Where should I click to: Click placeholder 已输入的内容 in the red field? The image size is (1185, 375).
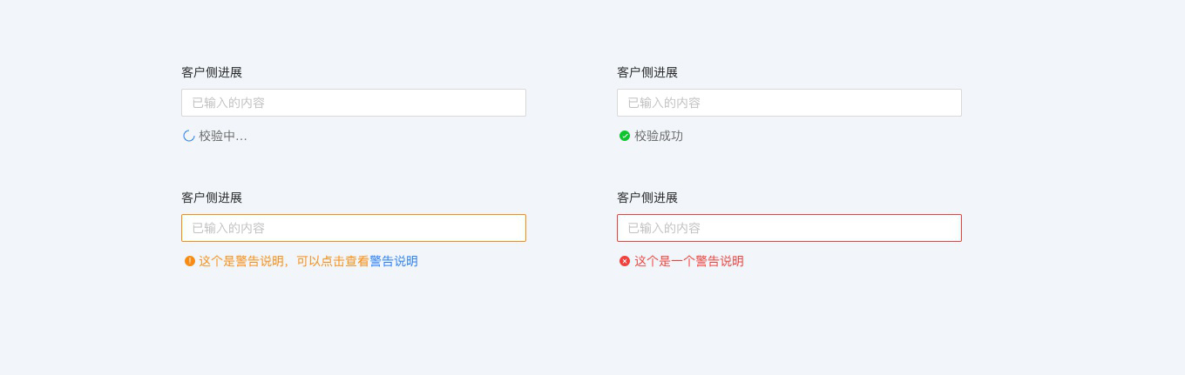[x=664, y=228]
